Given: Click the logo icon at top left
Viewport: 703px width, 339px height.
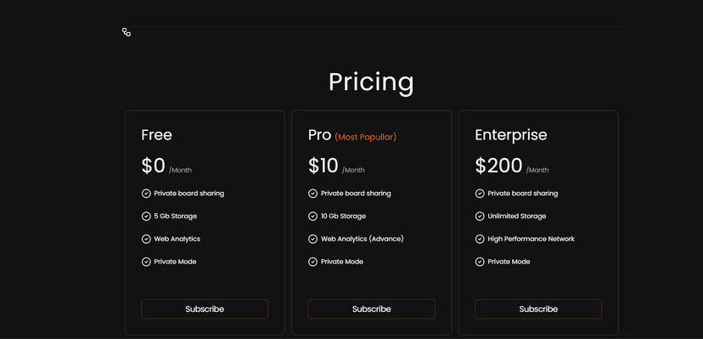Looking at the screenshot, I should (127, 32).
